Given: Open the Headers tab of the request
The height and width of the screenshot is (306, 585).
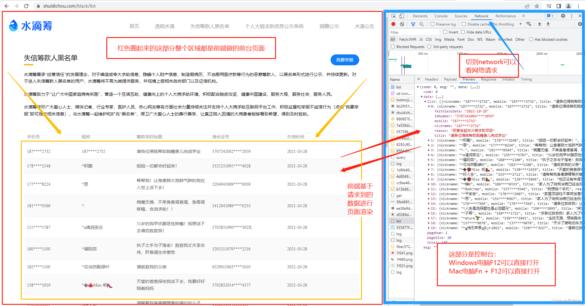Looking at the screenshot, I should coord(431,79).
